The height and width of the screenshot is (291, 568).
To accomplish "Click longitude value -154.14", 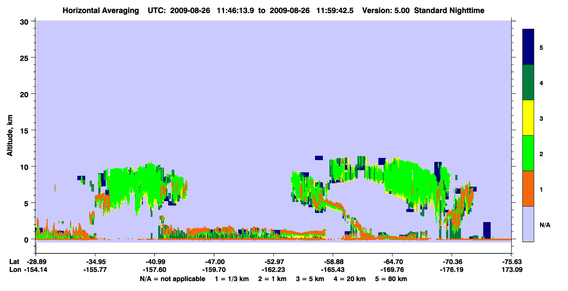I will pyautogui.click(x=35, y=270).
